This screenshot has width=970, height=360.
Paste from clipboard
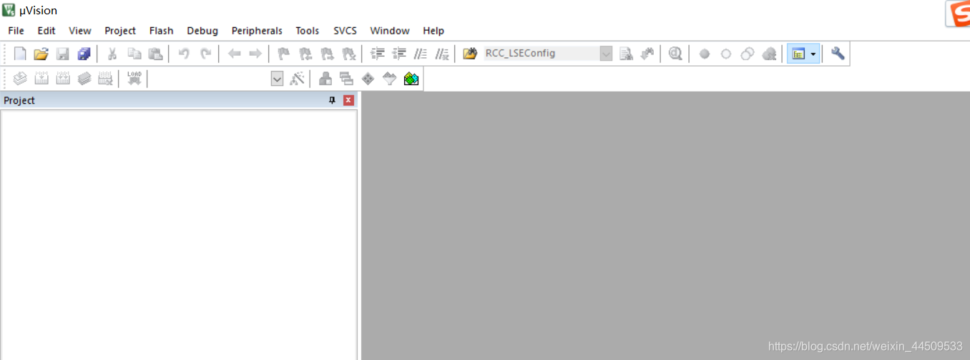coord(155,54)
